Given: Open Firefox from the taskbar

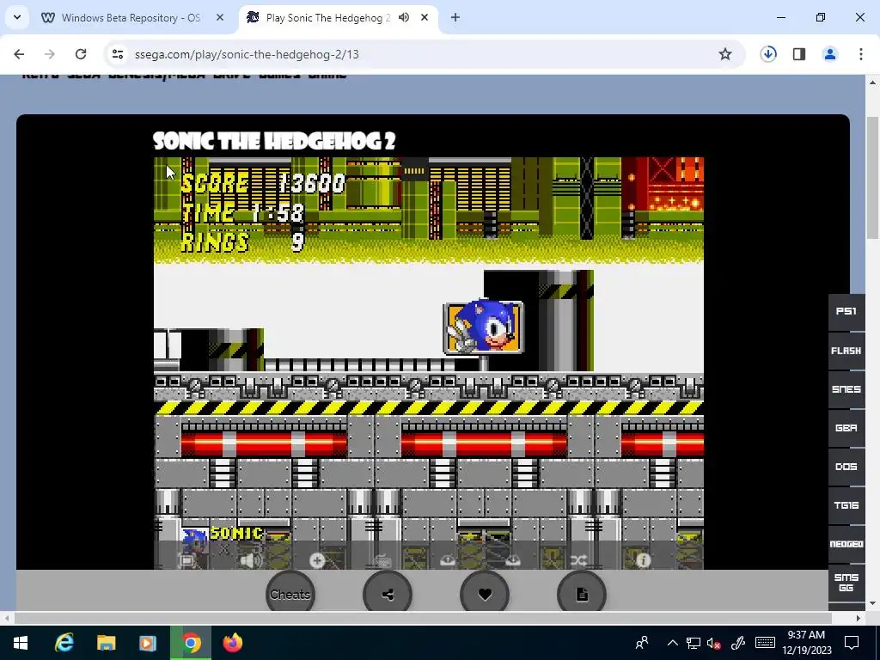Looking at the screenshot, I should (x=232, y=643).
